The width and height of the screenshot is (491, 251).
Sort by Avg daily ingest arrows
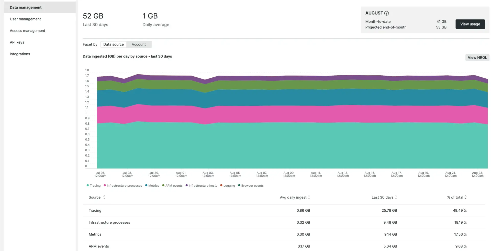(309, 197)
